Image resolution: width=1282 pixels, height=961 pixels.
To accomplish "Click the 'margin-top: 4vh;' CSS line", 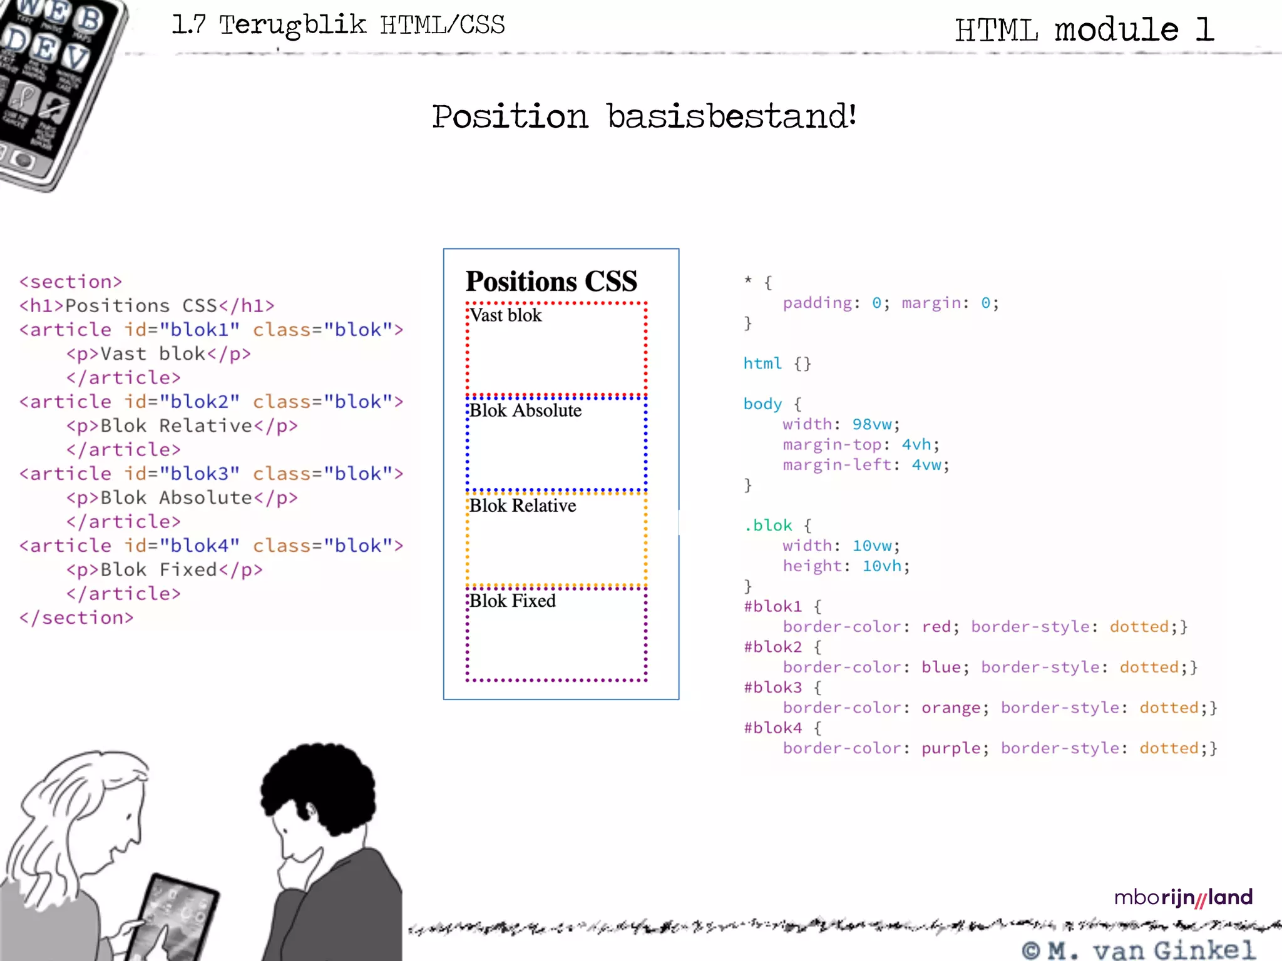I will click(861, 444).
